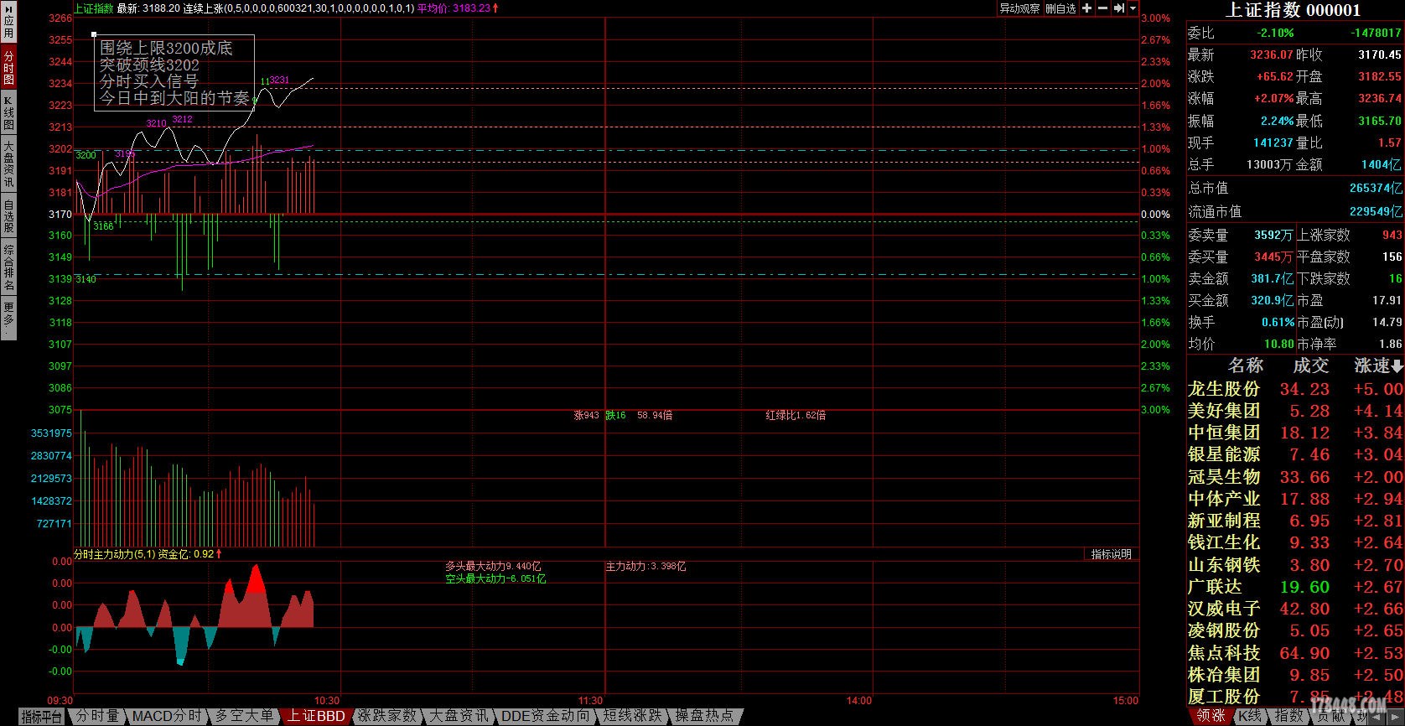Click the annotation text box on chart
Viewport: 1405px width, 726px height.
(174, 73)
